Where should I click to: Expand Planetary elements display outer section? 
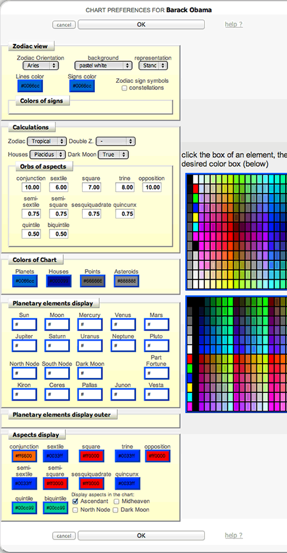pyautogui.click(x=62, y=415)
